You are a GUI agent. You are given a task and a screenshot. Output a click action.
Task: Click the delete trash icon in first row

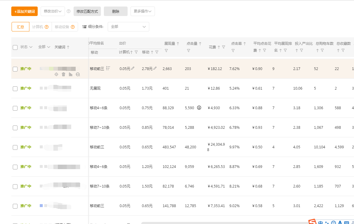64,74
